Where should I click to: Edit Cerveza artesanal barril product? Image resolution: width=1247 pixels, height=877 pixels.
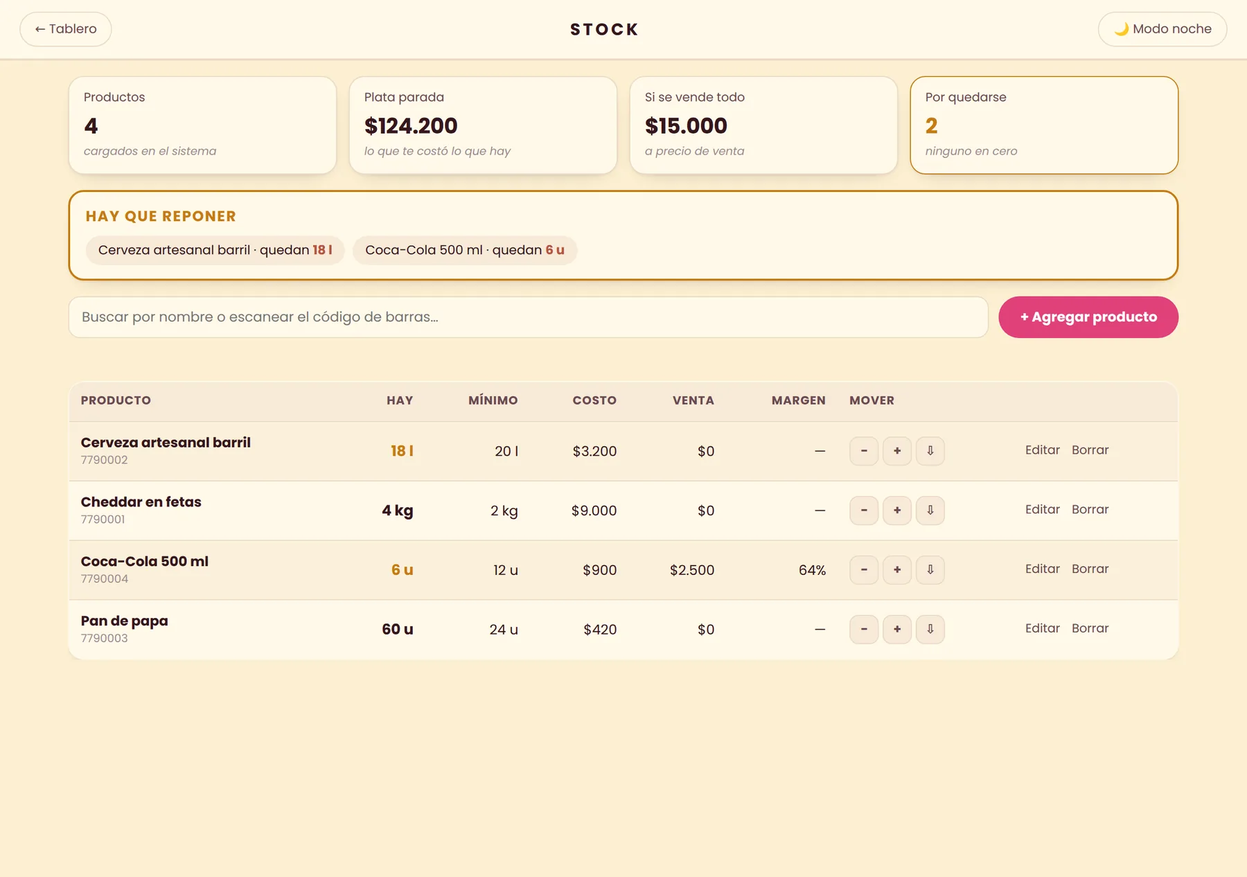[x=1043, y=450]
